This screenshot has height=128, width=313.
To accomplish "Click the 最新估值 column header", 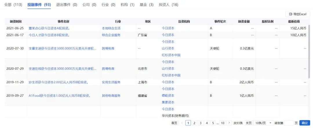I will [294, 21].
